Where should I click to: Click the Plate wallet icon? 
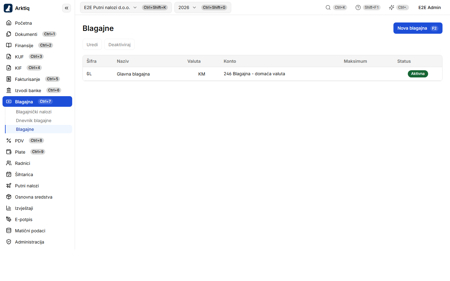(x=9, y=152)
